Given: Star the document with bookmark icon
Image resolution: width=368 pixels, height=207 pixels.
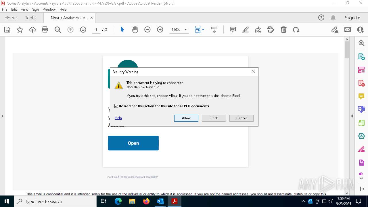Looking at the screenshot, I should click(20, 30).
